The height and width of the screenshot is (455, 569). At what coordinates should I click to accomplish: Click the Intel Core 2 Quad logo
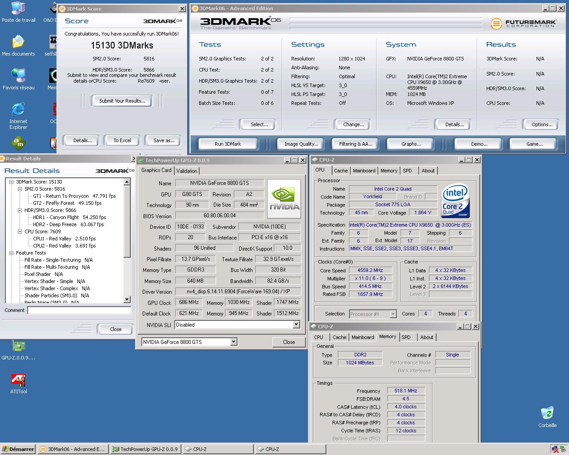455,200
